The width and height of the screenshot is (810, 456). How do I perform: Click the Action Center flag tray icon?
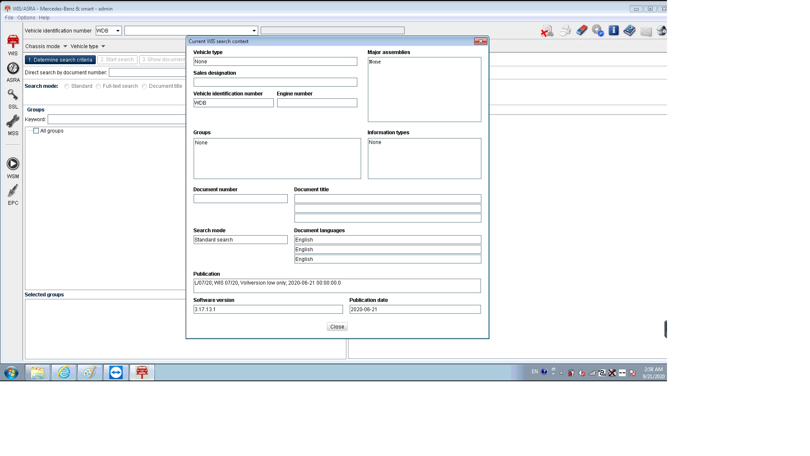[x=632, y=373]
